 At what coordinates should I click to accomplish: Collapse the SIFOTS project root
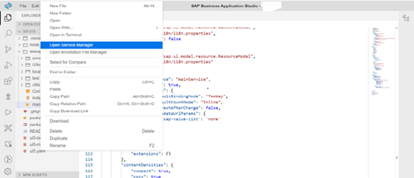28,31
